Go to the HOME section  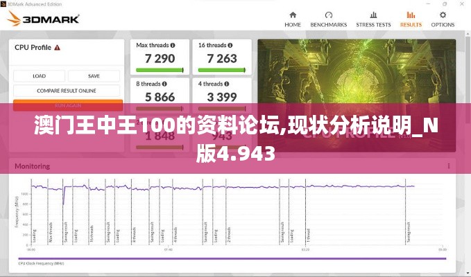(x=293, y=19)
